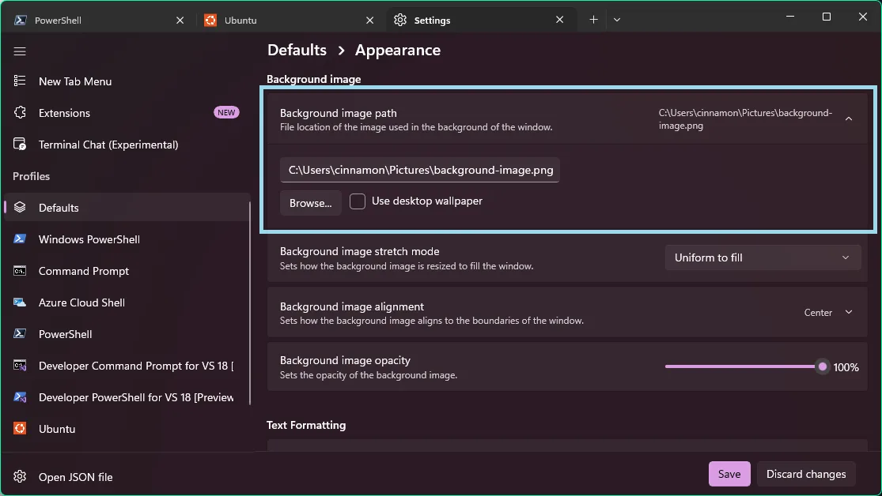Select the Azure Cloud Shell profile

81,302
